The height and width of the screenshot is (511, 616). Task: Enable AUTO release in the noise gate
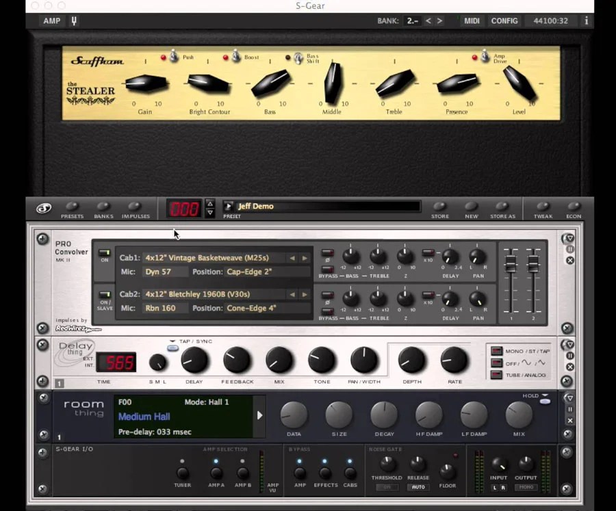point(418,486)
